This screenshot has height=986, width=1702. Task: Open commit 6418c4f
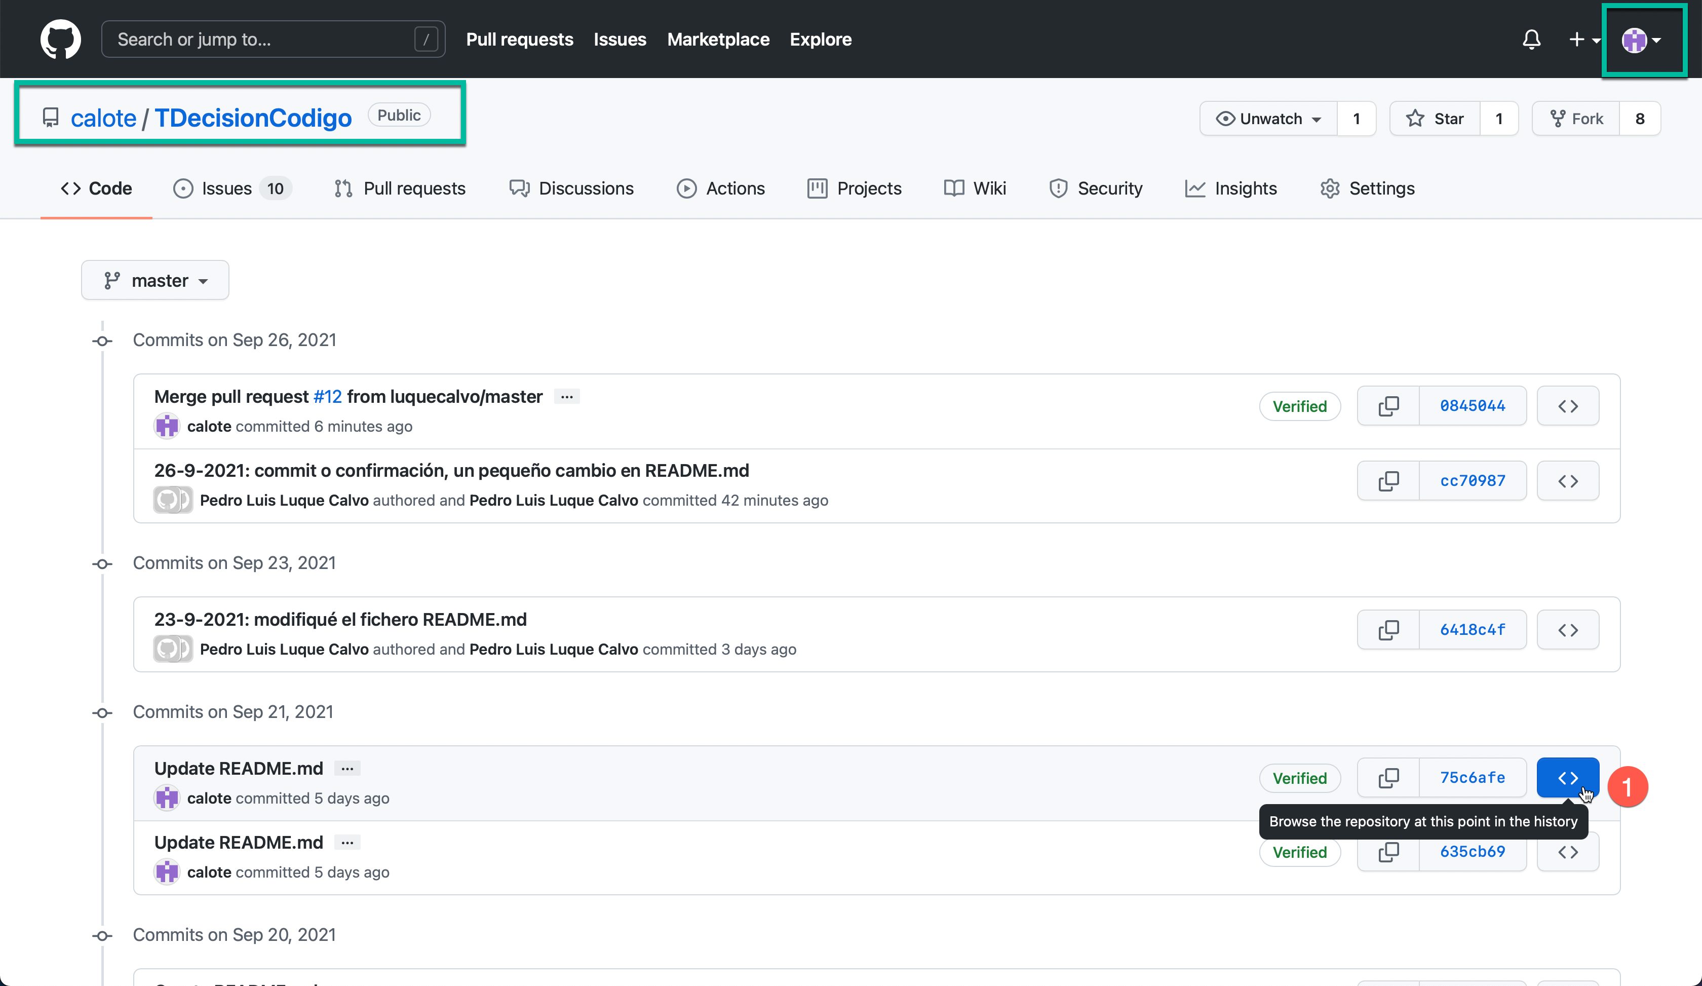(x=1473, y=629)
